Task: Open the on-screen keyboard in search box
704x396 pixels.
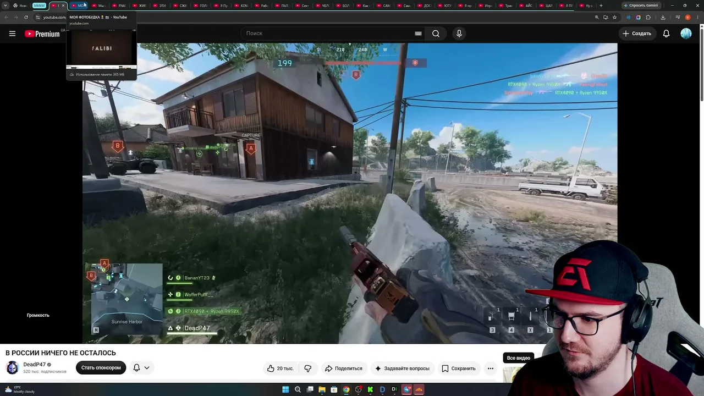Action: click(418, 34)
